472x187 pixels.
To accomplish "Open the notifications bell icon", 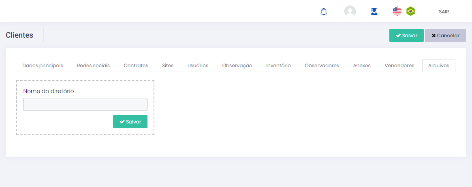I will pos(323,12).
